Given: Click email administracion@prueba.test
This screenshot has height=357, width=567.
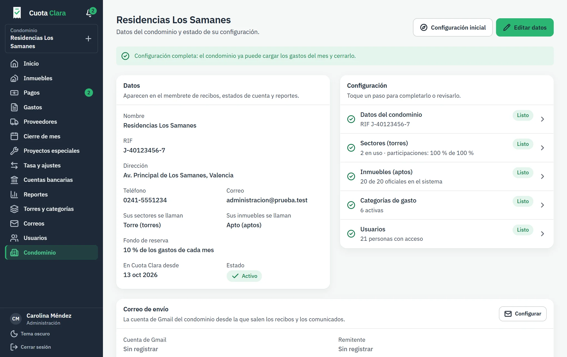Looking at the screenshot, I should tap(267, 200).
